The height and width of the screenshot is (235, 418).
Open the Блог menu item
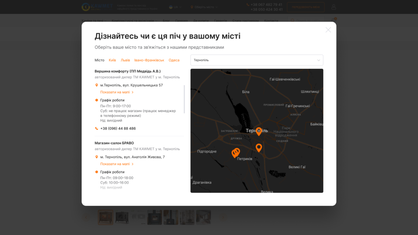point(166,20)
